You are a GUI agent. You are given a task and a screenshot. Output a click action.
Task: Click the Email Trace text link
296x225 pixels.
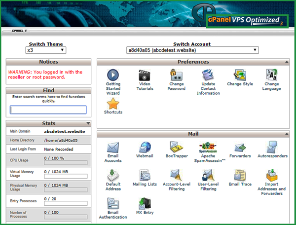pyautogui.click(x=240, y=184)
